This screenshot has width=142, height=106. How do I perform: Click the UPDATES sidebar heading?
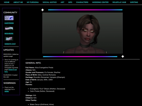pyautogui.click(x=9, y=50)
